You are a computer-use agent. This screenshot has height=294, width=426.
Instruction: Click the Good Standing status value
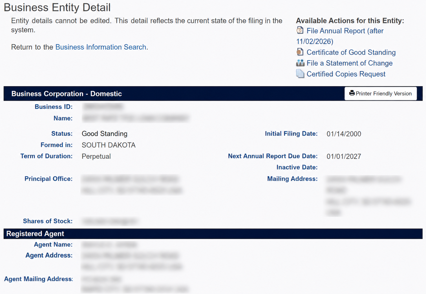[105, 134]
